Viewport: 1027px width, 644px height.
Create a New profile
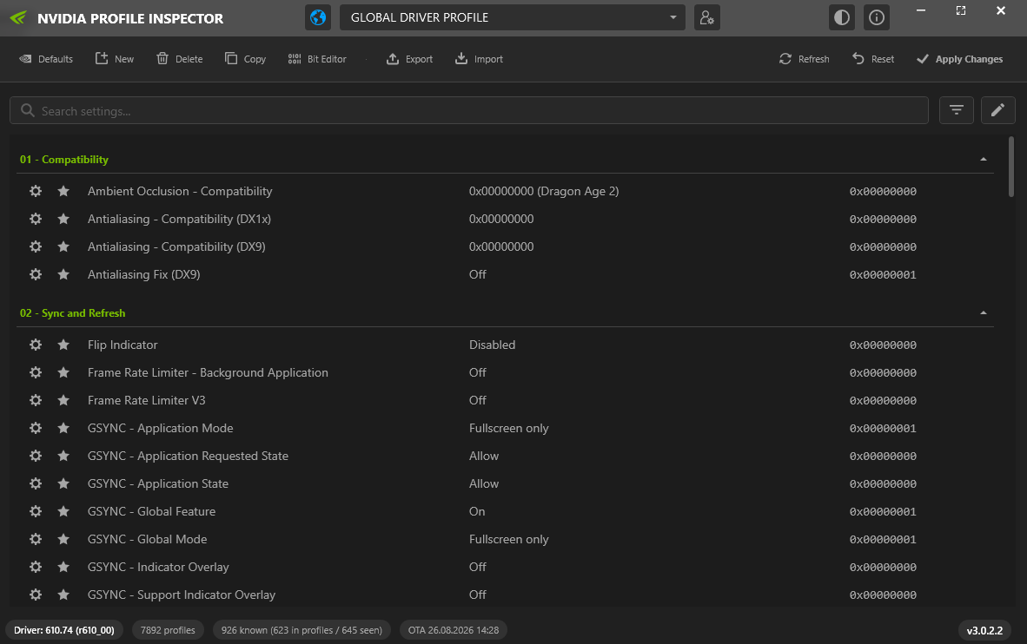click(115, 59)
